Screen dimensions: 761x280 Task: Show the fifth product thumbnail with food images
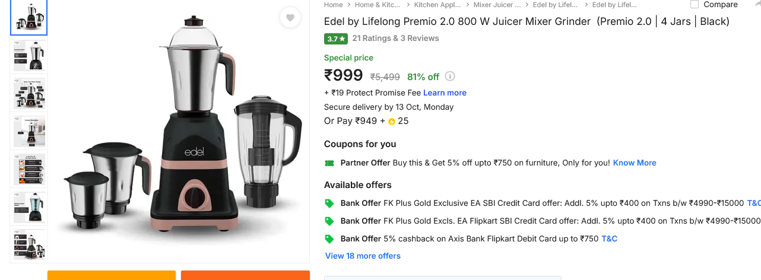click(x=29, y=168)
